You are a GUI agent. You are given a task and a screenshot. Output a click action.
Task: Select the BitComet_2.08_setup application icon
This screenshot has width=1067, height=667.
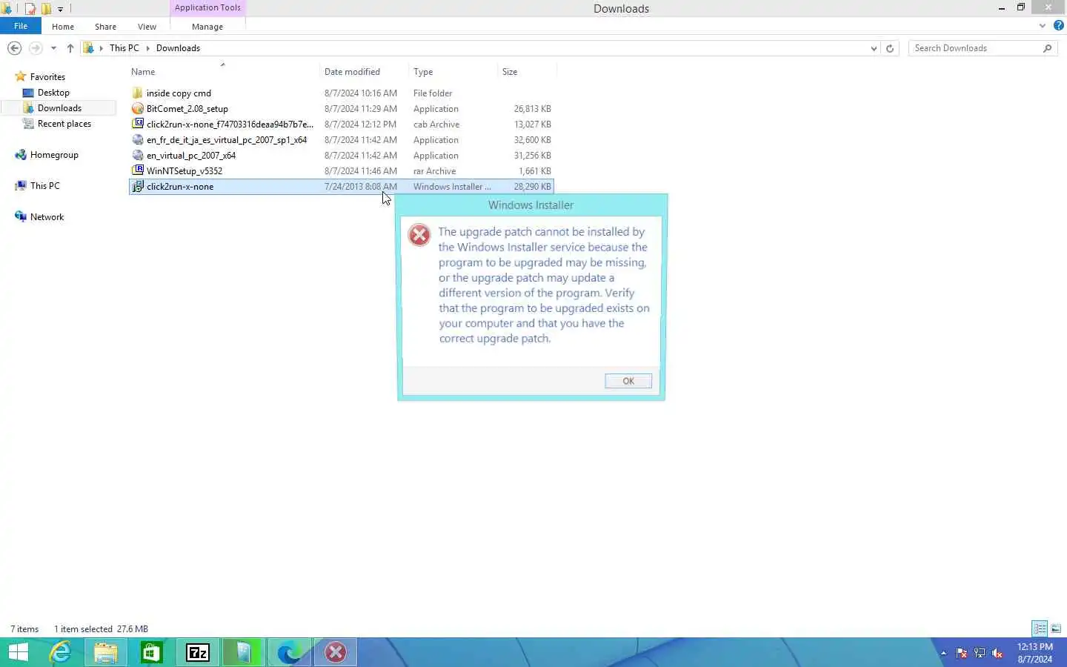click(x=137, y=109)
